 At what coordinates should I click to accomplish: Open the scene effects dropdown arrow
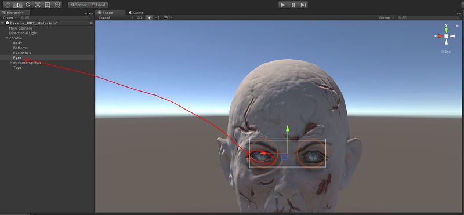point(171,18)
